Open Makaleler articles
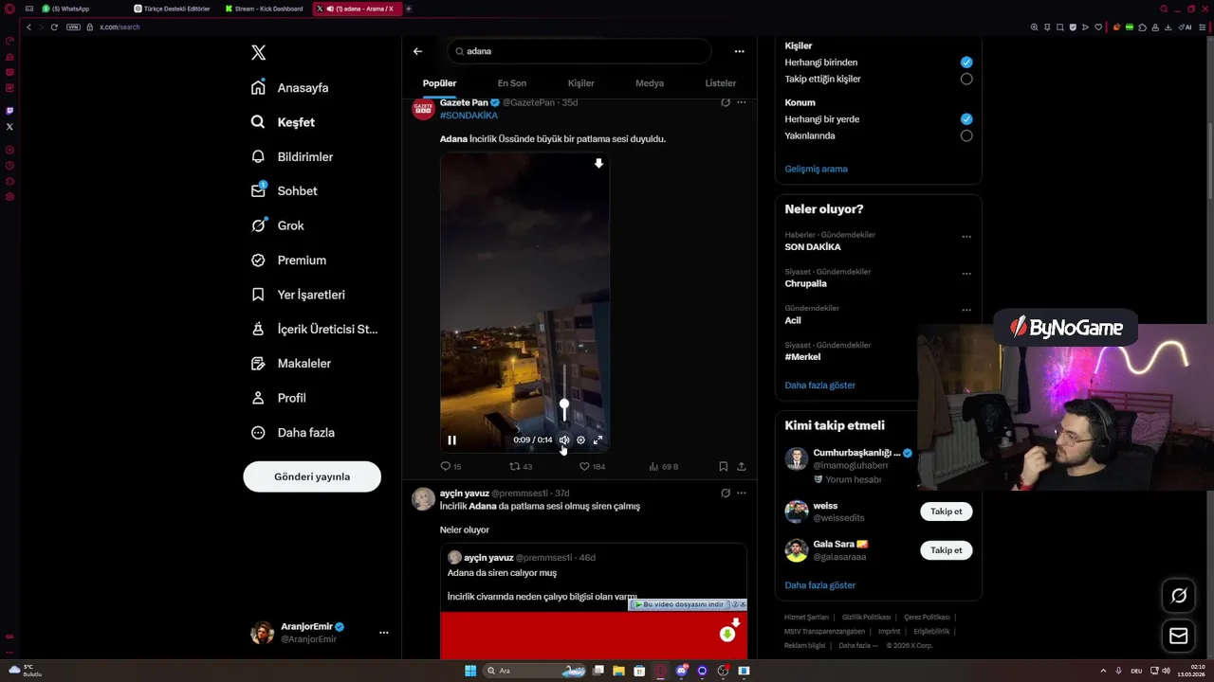Screen dimensions: 1214x682 (x=291, y=364)
